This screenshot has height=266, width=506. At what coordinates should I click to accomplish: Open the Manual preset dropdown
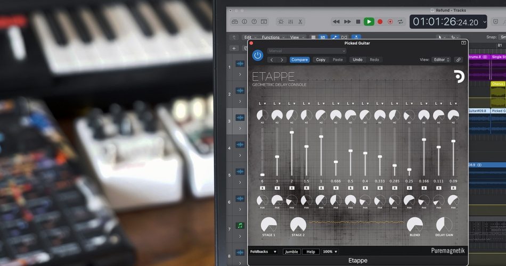tap(307, 51)
